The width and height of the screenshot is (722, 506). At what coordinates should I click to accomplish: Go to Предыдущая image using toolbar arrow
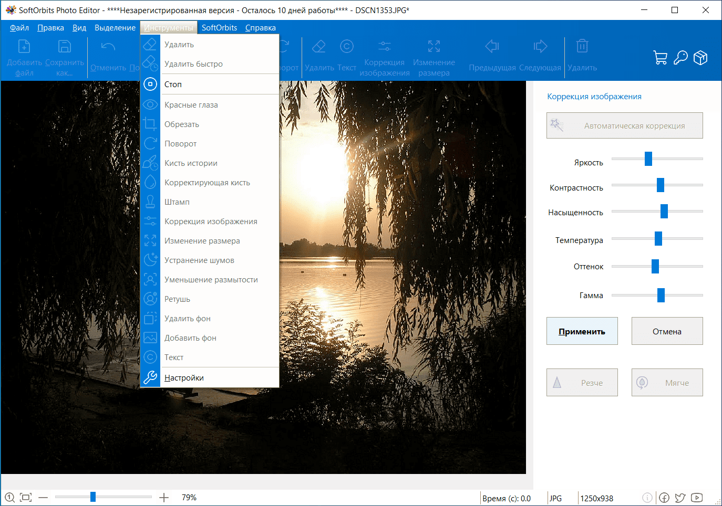click(x=492, y=47)
